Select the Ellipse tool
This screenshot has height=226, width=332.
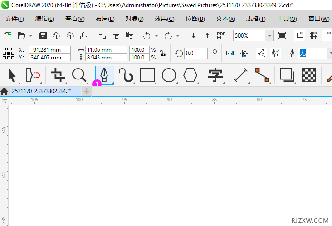[169, 75]
